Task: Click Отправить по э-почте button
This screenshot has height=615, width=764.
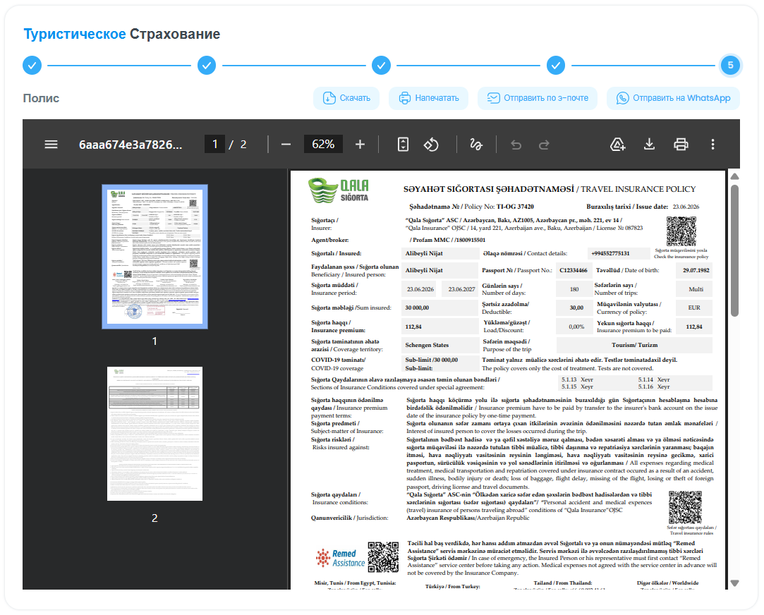Action: click(538, 98)
